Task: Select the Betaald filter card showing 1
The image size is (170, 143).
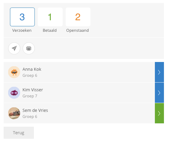Action: point(50,17)
